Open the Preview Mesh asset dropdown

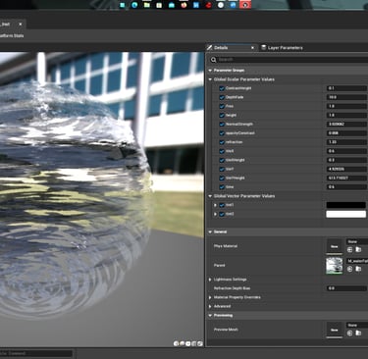click(x=357, y=326)
